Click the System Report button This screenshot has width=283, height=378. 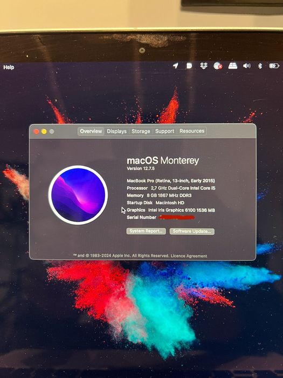(x=146, y=231)
